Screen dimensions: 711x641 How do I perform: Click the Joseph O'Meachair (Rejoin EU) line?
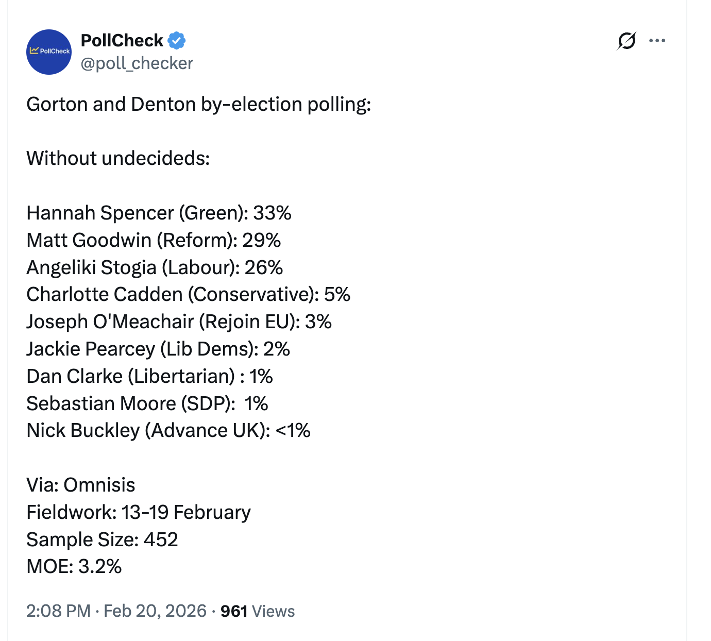(x=179, y=322)
